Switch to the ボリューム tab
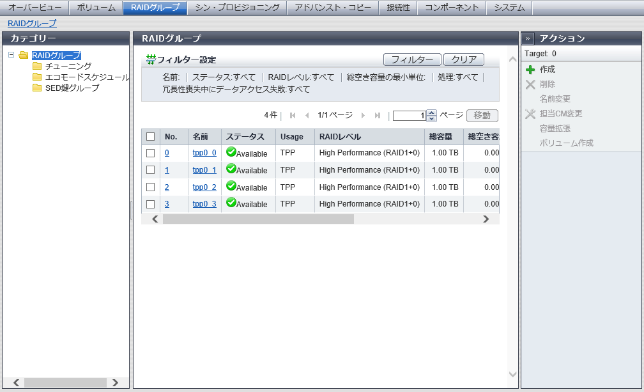The image size is (644, 392). 96,8
